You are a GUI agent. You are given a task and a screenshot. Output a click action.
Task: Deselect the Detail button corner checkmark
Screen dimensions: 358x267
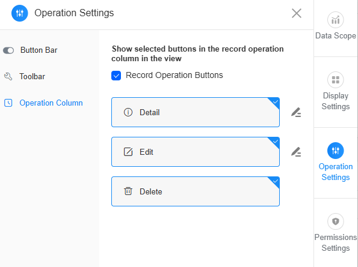tap(275, 102)
